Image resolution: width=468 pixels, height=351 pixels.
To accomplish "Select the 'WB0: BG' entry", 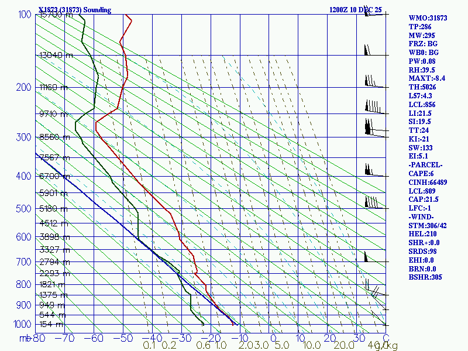I will pos(424,53).
